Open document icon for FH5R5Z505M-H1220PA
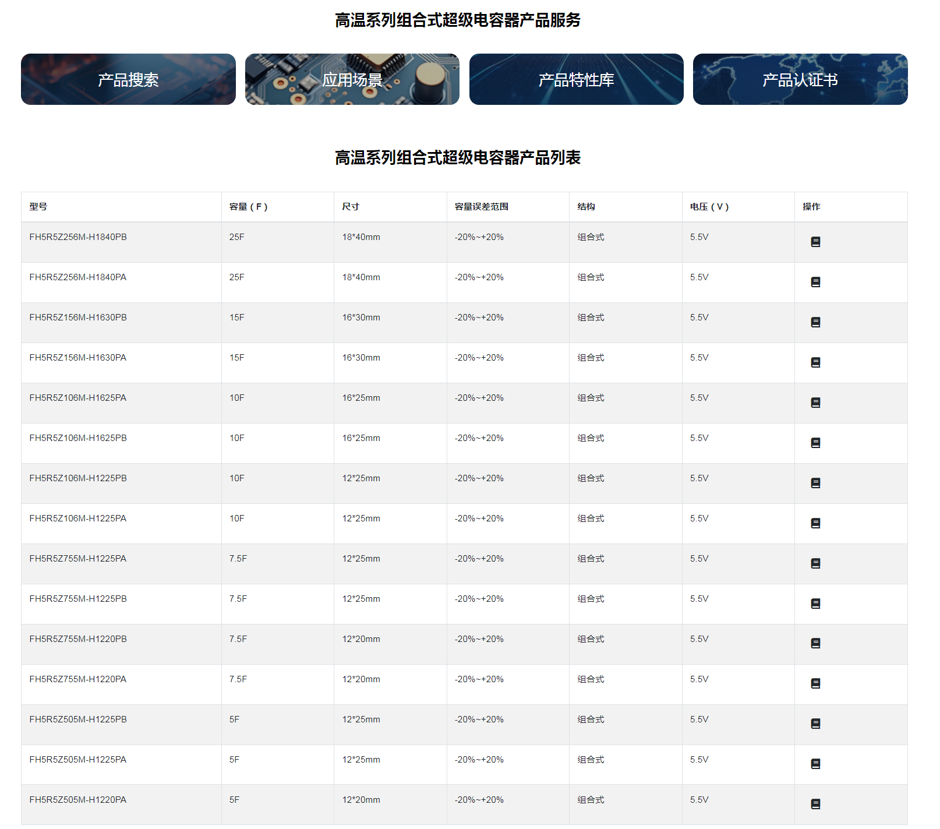940x829 pixels. click(x=815, y=804)
